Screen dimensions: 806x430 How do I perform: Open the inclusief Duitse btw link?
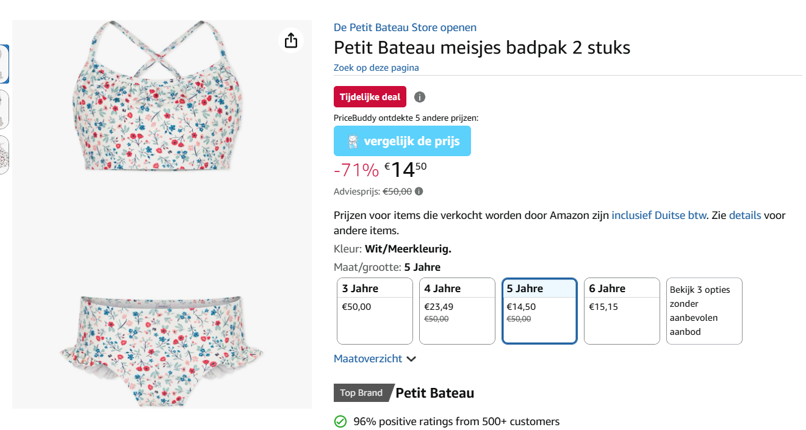coord(658,215)
